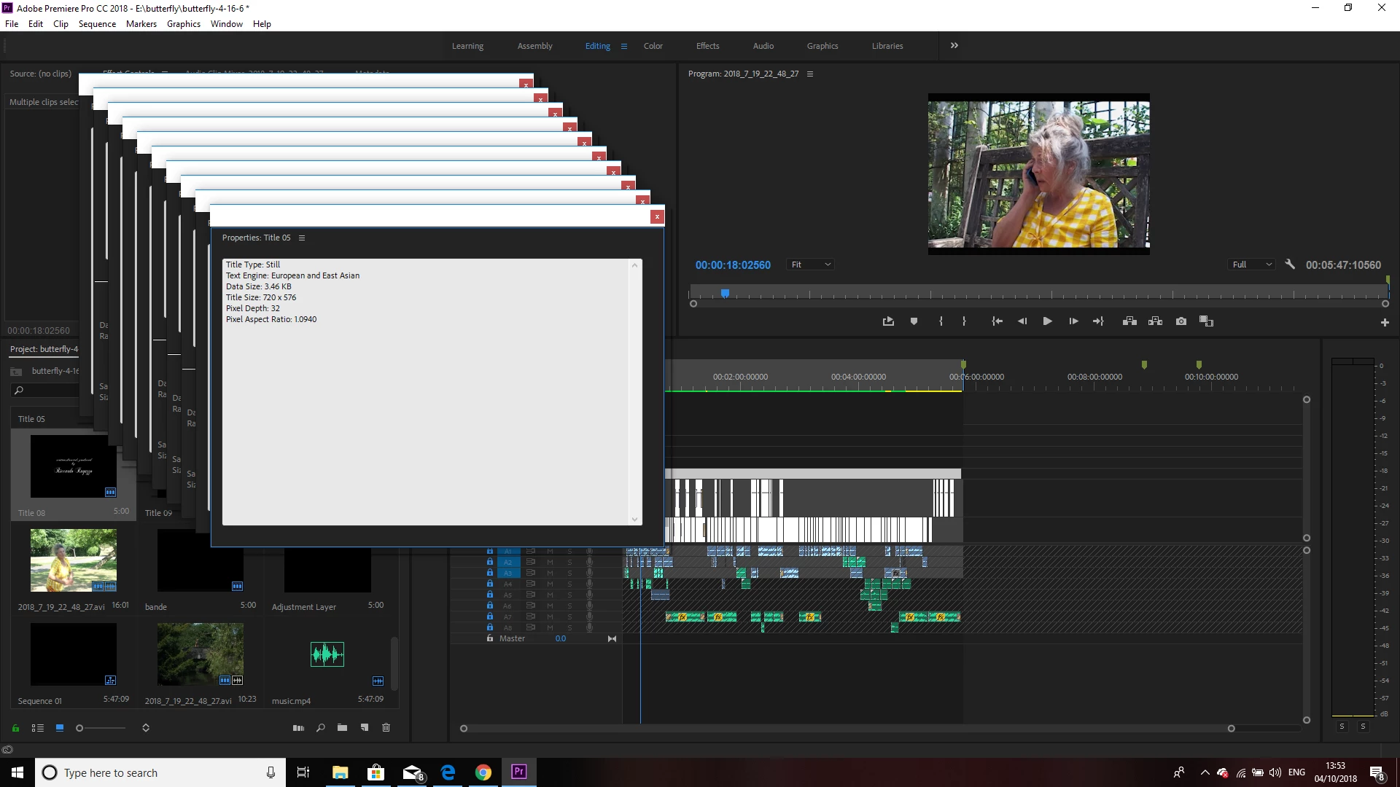Open the Sequence menu

tap(97, 23)
